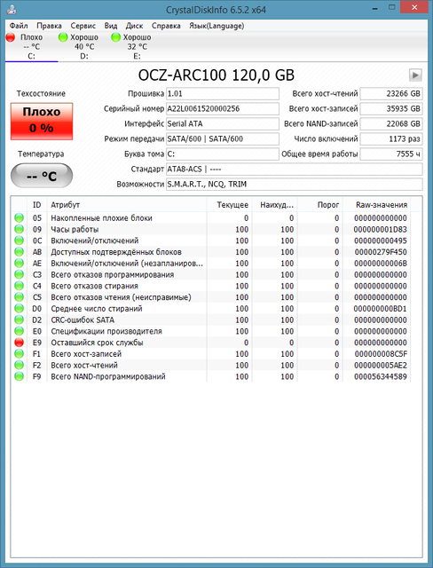This screenshot has height=568, width=433.
Task: Click the Интерфейс field showing Serial ATA
Action: 223,124
